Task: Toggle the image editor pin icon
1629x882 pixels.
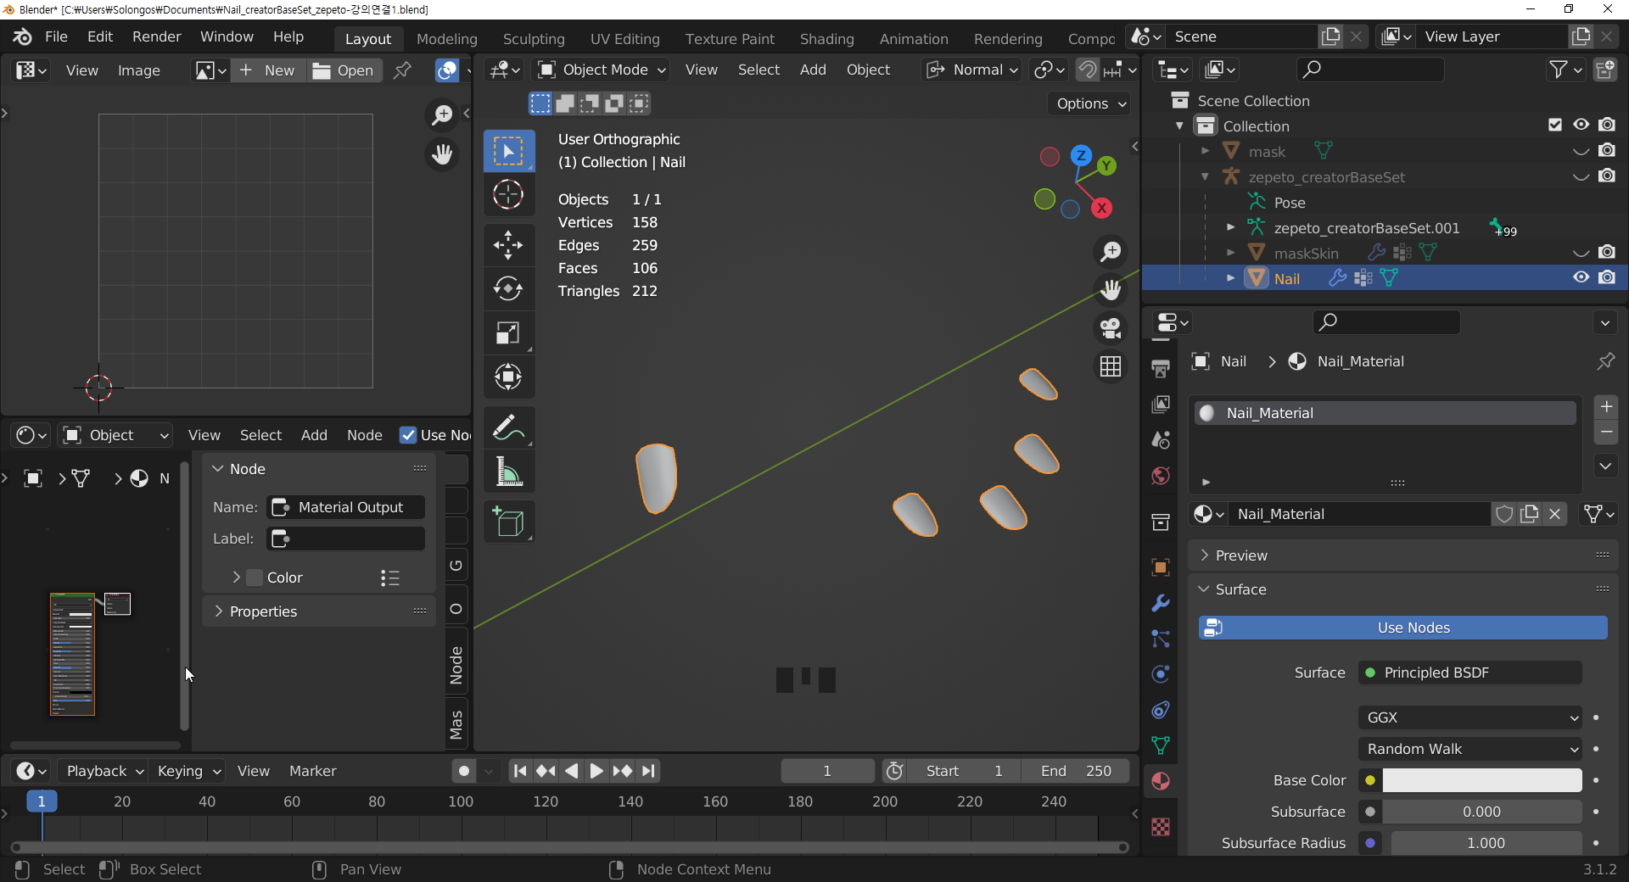Action: (x=402, y=70)
